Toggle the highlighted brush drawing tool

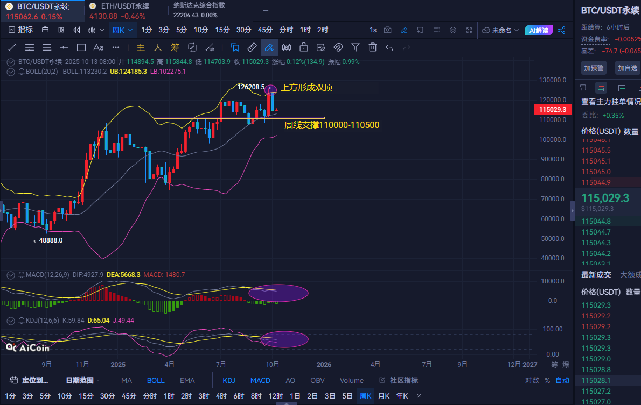point(269,47)
